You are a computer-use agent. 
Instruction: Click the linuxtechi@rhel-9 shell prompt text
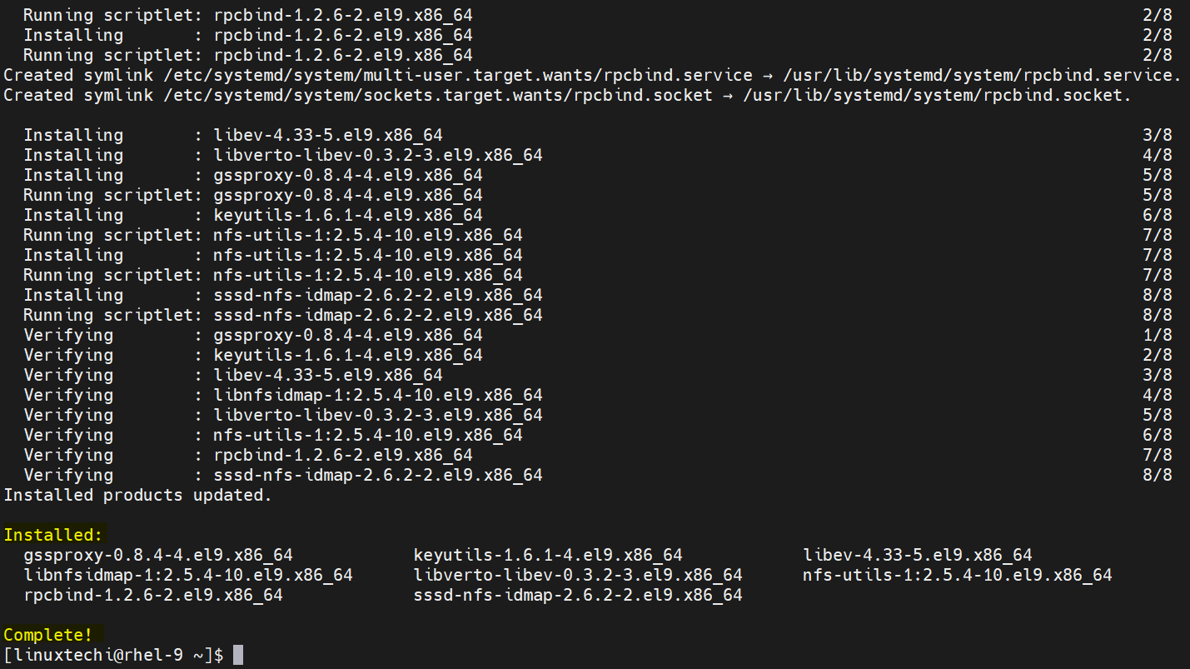click(113, 655)
